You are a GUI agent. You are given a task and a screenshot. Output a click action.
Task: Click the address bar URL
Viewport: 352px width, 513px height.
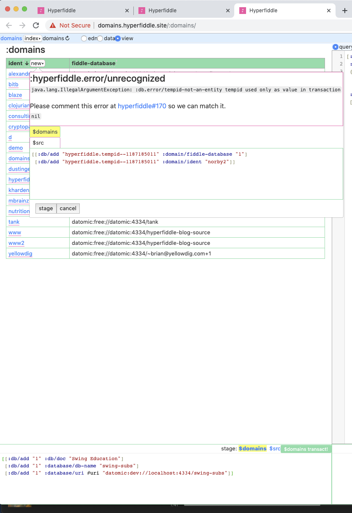147,25
